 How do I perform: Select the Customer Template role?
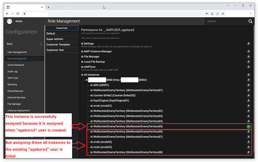[x=62, y=45]
